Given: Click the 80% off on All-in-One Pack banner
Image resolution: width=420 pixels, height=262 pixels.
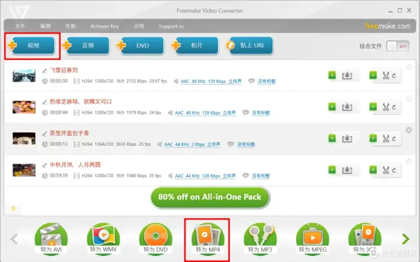Looking at the screenshot, I should pyautogui.click(x=210, y=197).
